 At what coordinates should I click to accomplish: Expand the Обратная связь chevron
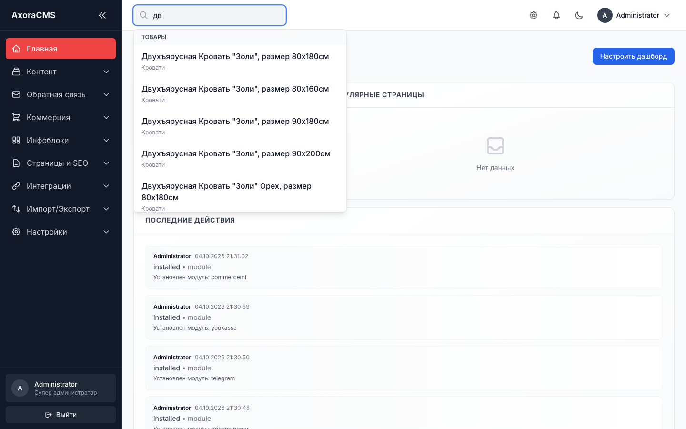pyautogui.click(x=106, y=94)
